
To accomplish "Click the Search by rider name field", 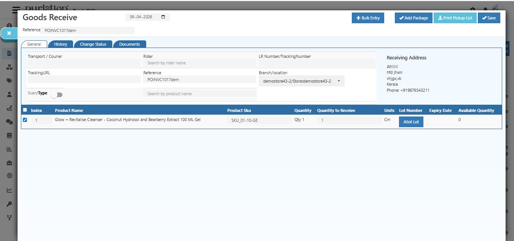I will tap(199, 63).
